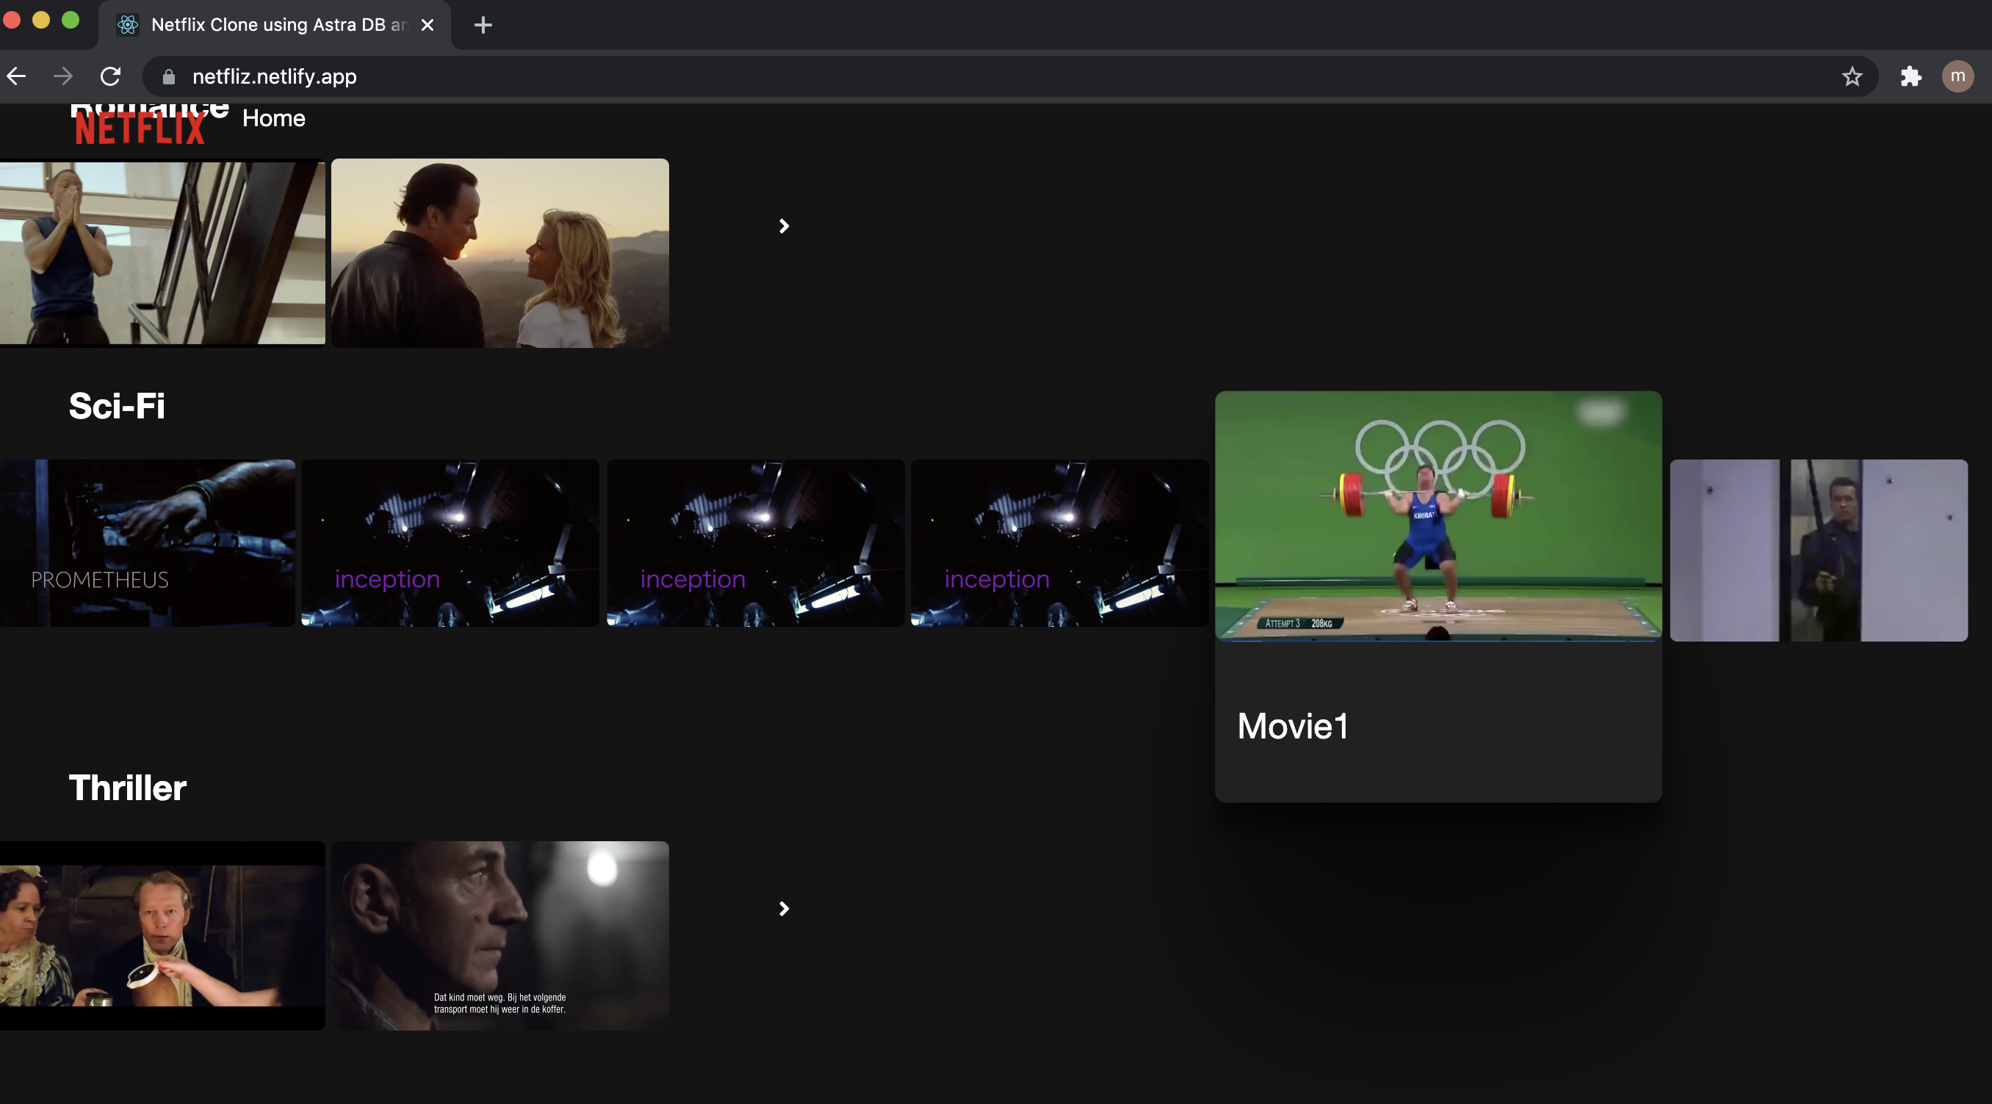Click the React favicon on the tab
1992x1104 pixels.
[x=128, y=25]
